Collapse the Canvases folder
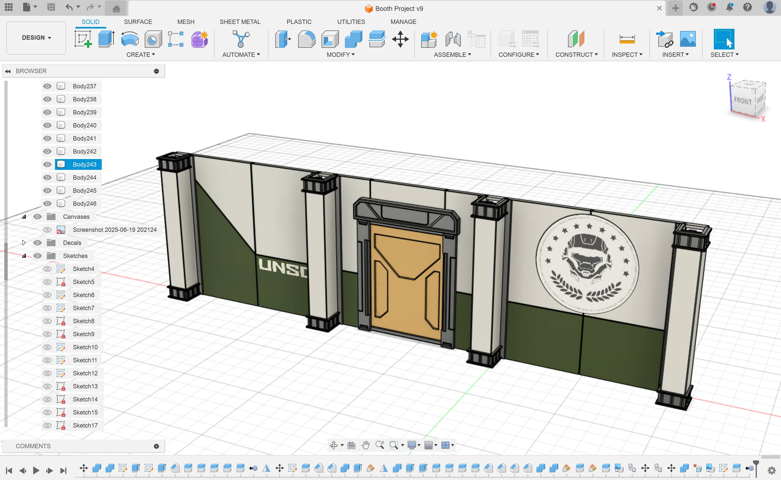 24,217
